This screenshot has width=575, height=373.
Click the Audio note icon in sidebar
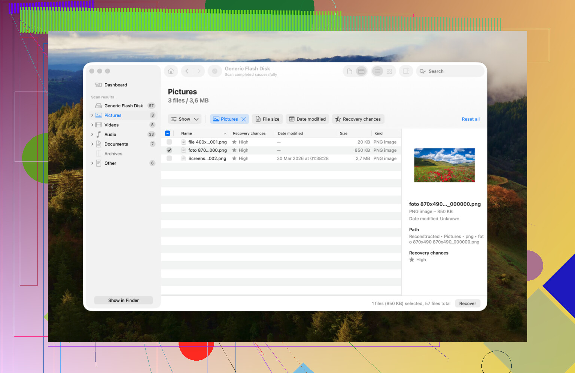coord(98,135)
